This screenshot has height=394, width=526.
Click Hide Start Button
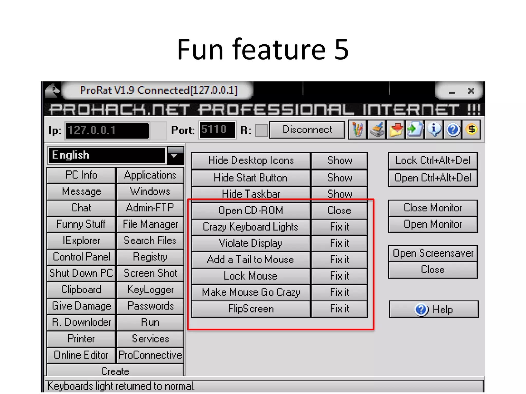251,178
